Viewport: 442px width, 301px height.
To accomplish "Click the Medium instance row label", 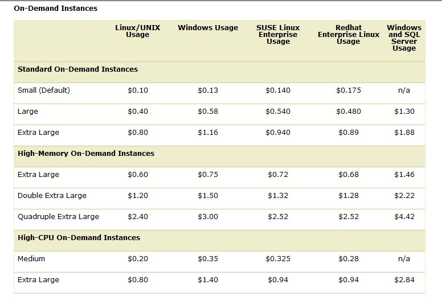I will point(31,258).
